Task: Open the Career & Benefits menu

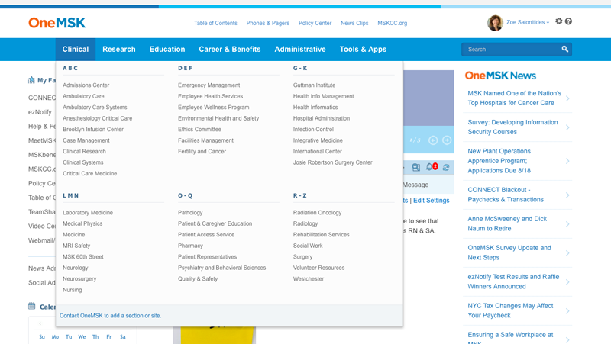Action: pos(230,50)
